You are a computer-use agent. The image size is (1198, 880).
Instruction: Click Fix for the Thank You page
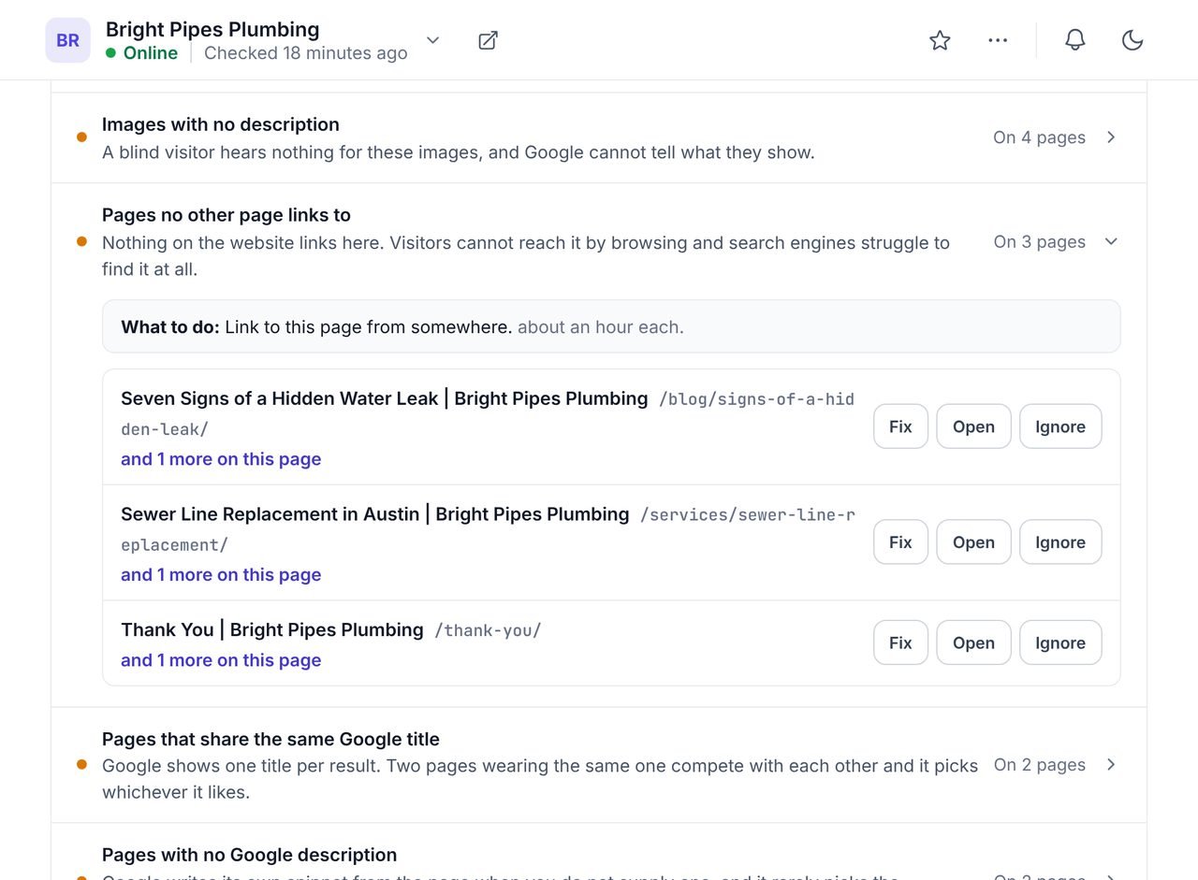pos(900,642)
